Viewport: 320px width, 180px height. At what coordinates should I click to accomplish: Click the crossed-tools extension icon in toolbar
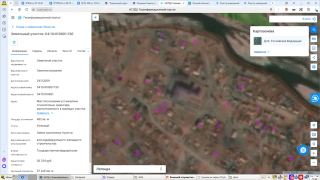(301, 9)
